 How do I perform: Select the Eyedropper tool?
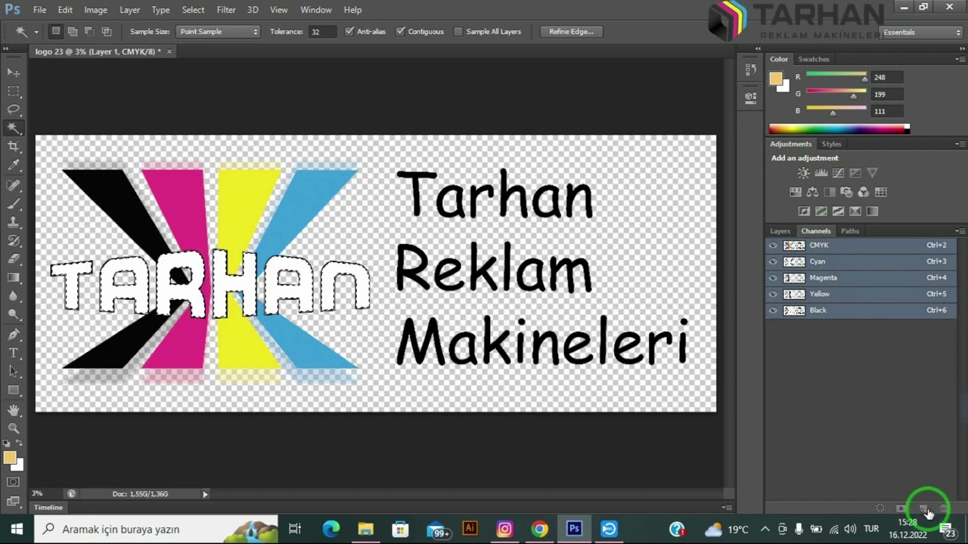pos(14,165)
